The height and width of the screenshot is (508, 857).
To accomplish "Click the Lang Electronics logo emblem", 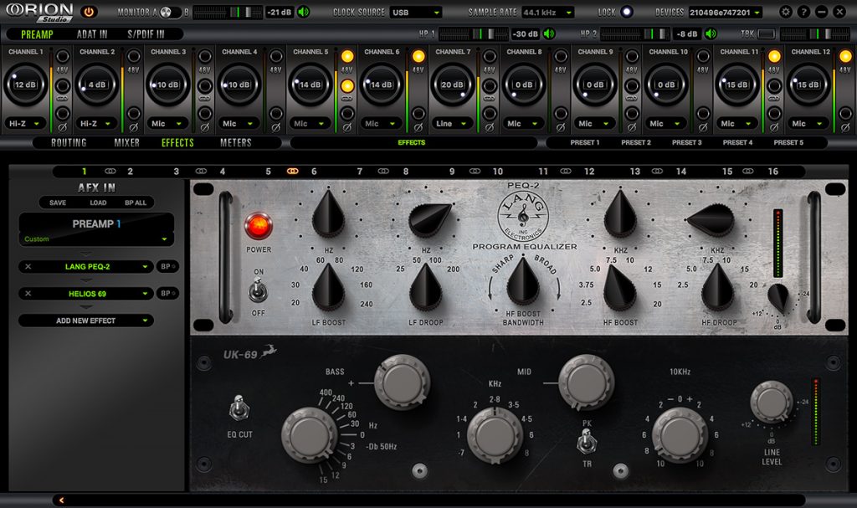I will click(x=523, y=216).
